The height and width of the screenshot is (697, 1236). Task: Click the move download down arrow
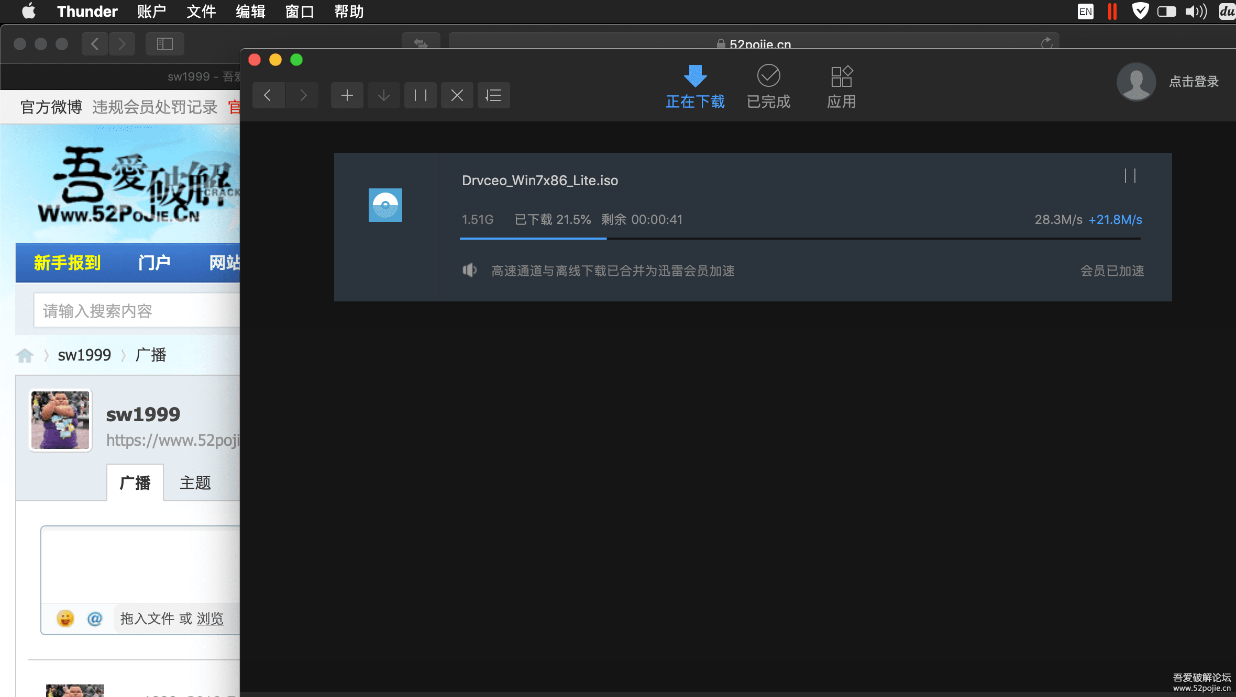point(384,94)
